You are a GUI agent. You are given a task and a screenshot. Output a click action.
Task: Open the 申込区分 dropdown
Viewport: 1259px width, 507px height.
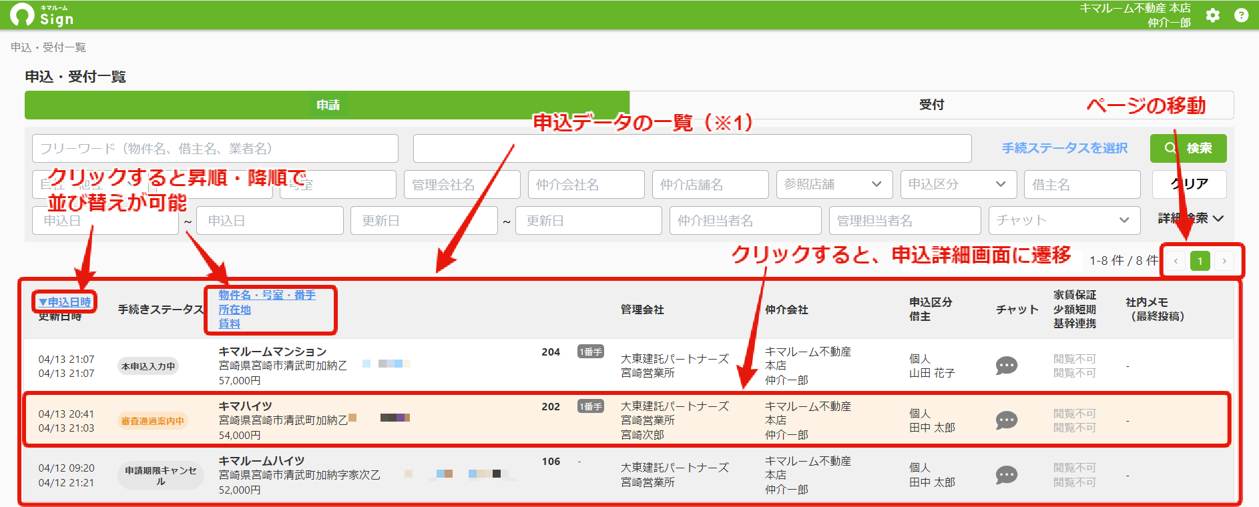click(x=958, y=184)
